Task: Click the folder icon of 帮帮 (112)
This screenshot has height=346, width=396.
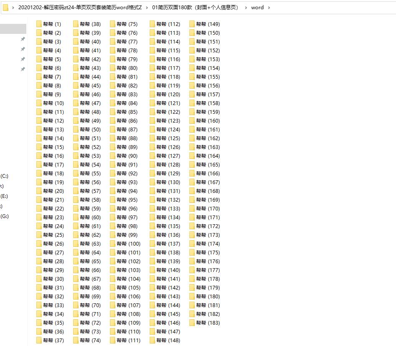Action: point(152,24)
